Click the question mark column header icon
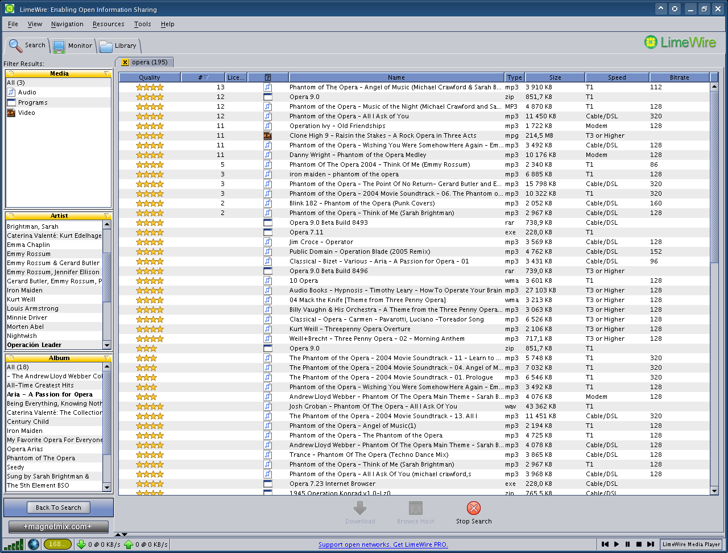This screenshot has width=728, height=553. point(268,77)
